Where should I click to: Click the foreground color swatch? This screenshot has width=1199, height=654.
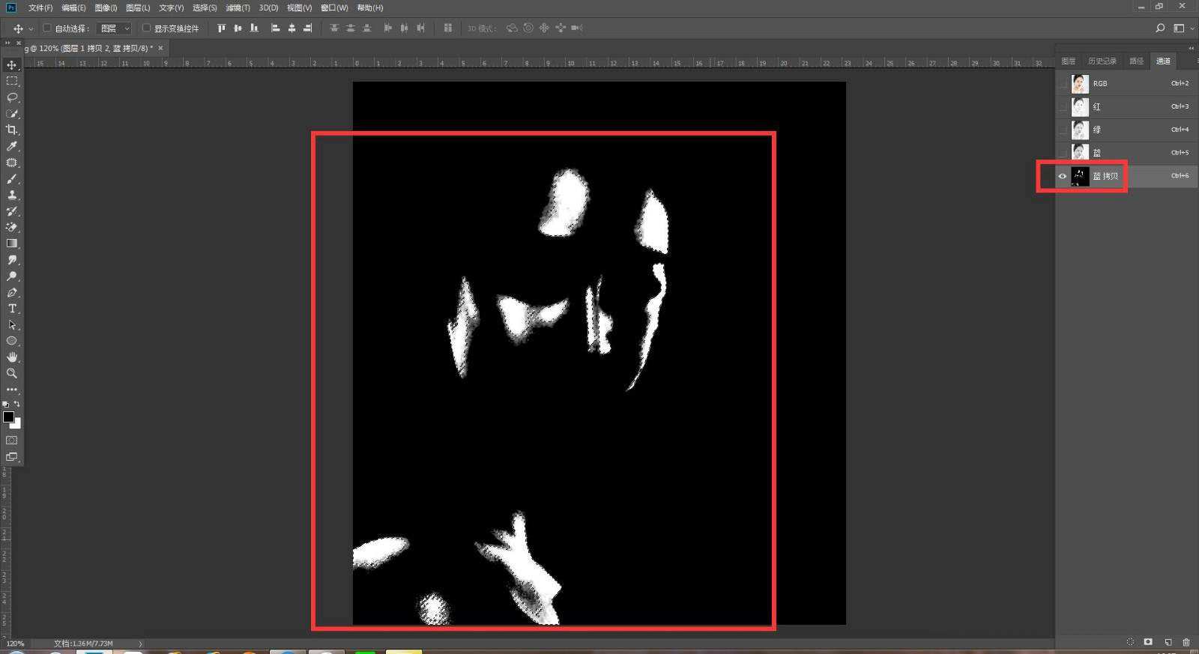[8, 417]
